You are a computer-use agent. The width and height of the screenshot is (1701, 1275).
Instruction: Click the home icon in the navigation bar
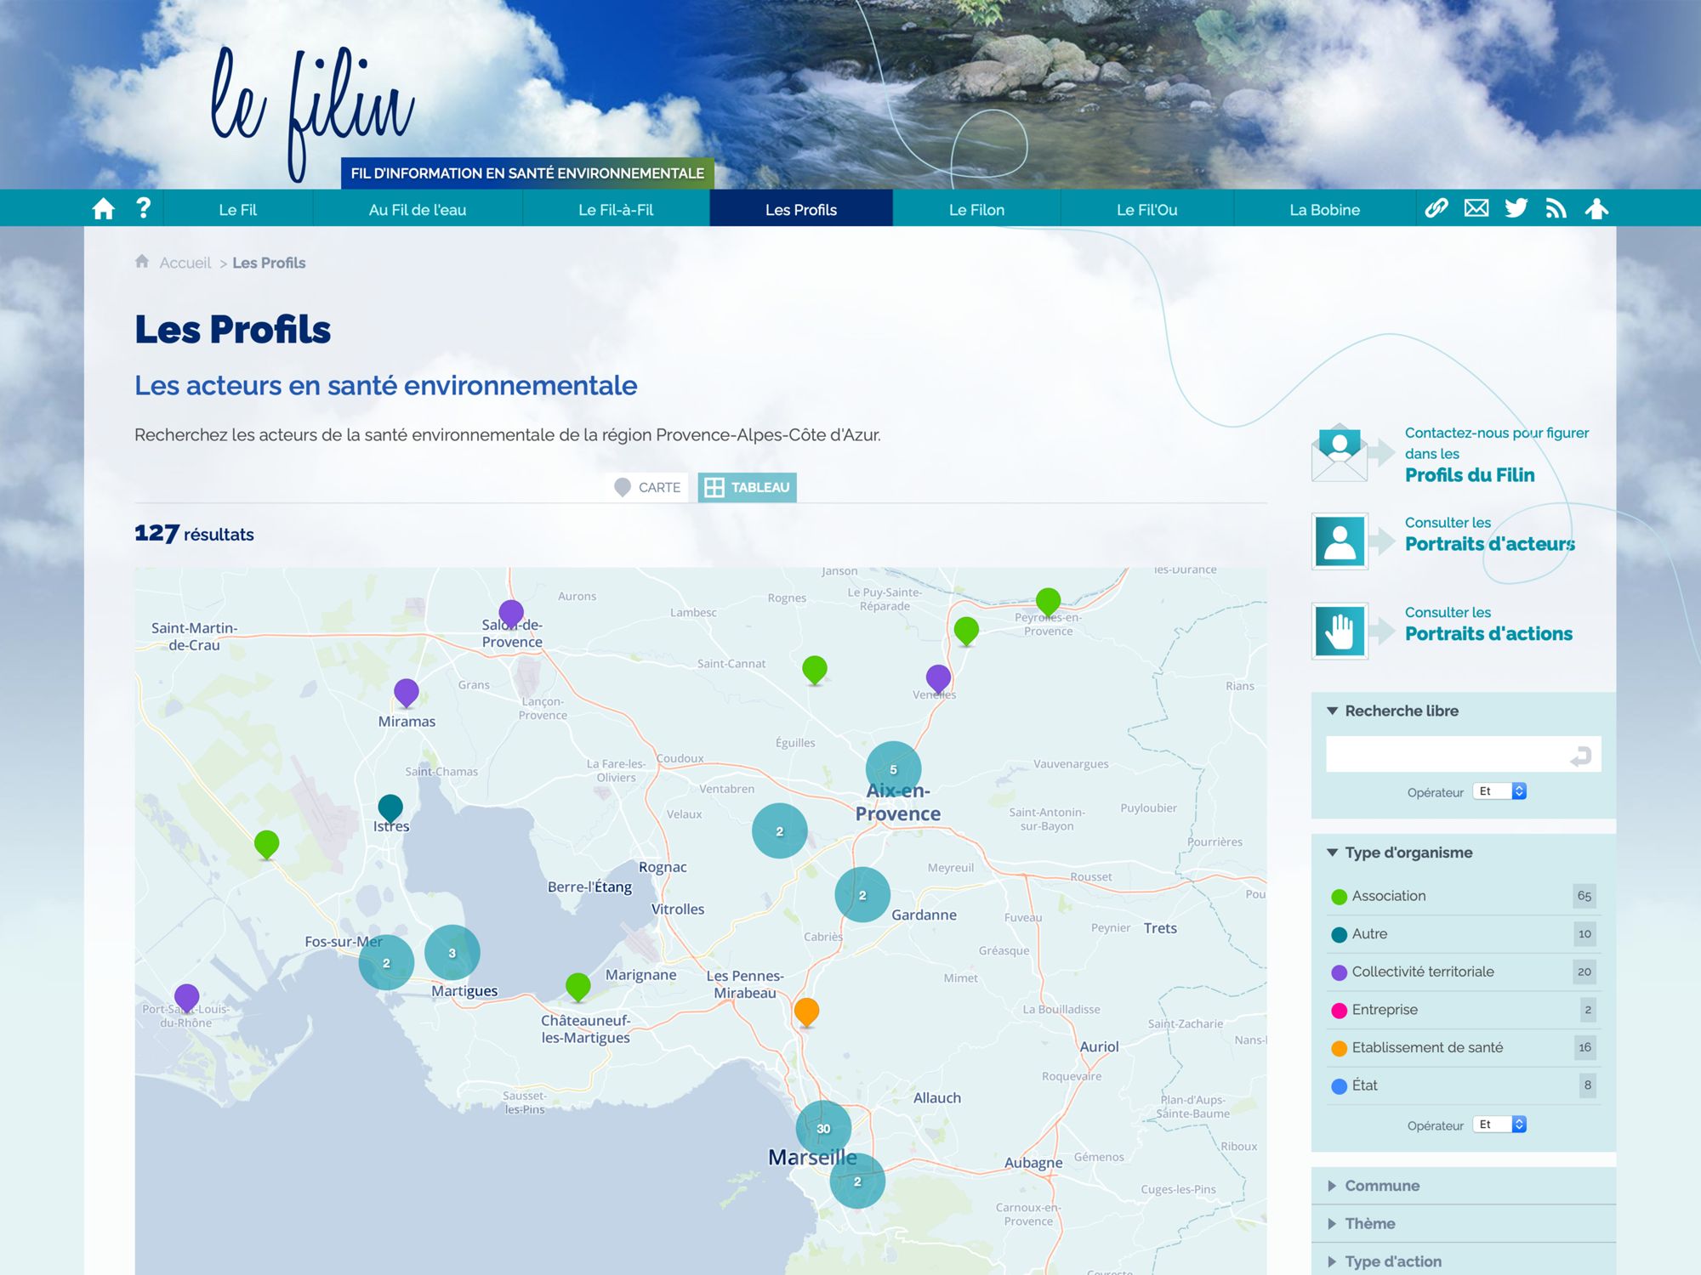(x=103, y=209)
